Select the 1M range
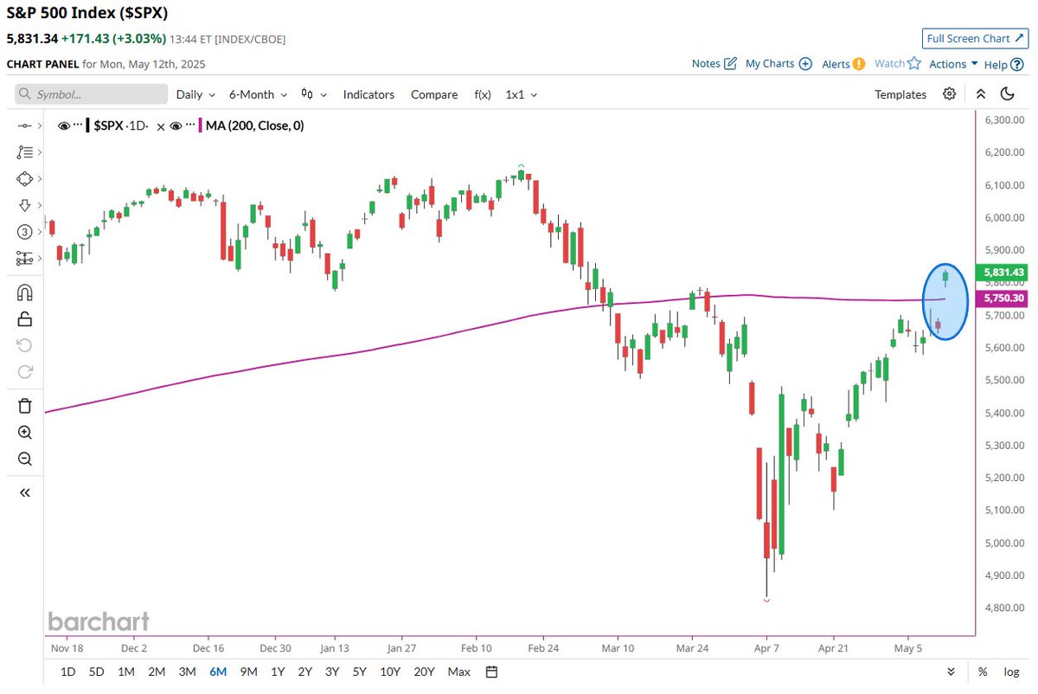 [x=126, y=672]
